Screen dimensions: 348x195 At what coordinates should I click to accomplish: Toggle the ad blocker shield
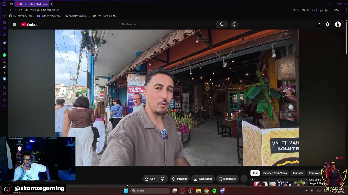[304, 10]
